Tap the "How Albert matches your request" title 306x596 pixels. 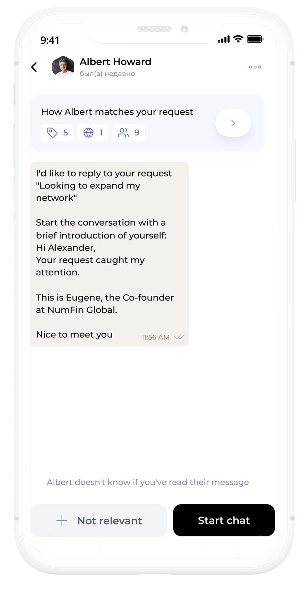(x=117, y=112)
